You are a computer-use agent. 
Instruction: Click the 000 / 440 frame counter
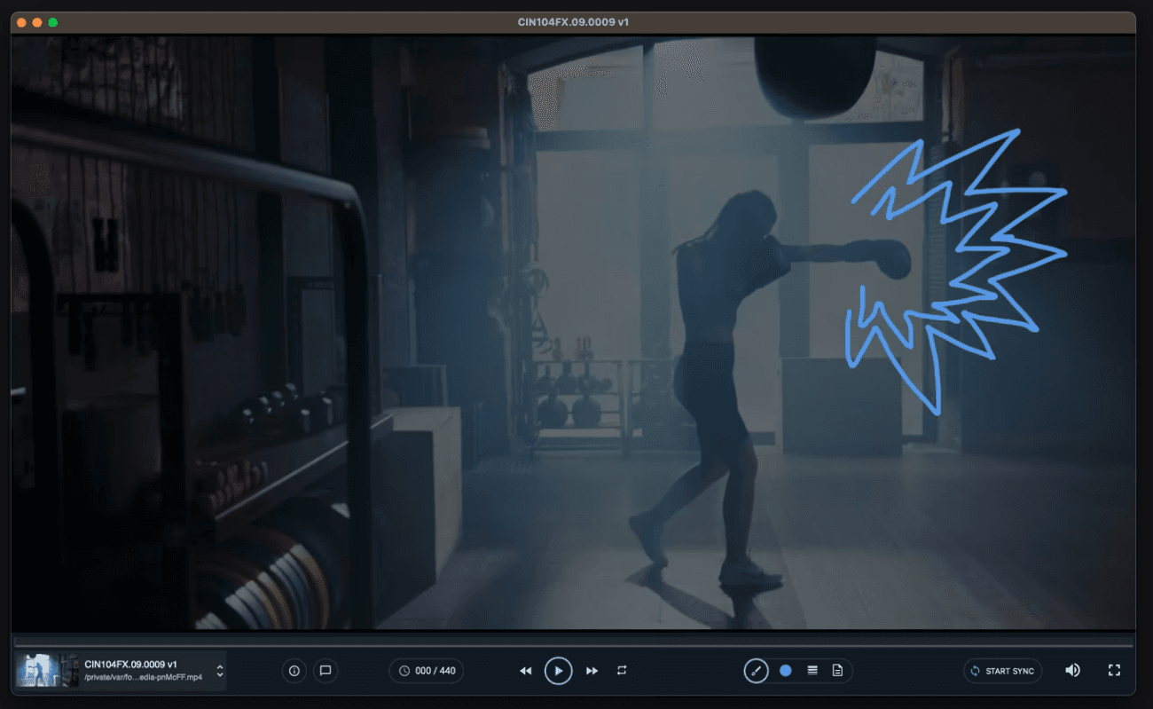click(427, 671)
